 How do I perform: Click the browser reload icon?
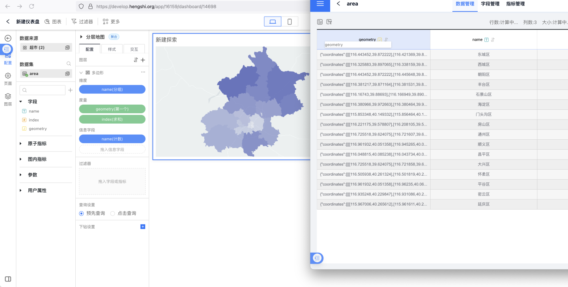point(32,6)
